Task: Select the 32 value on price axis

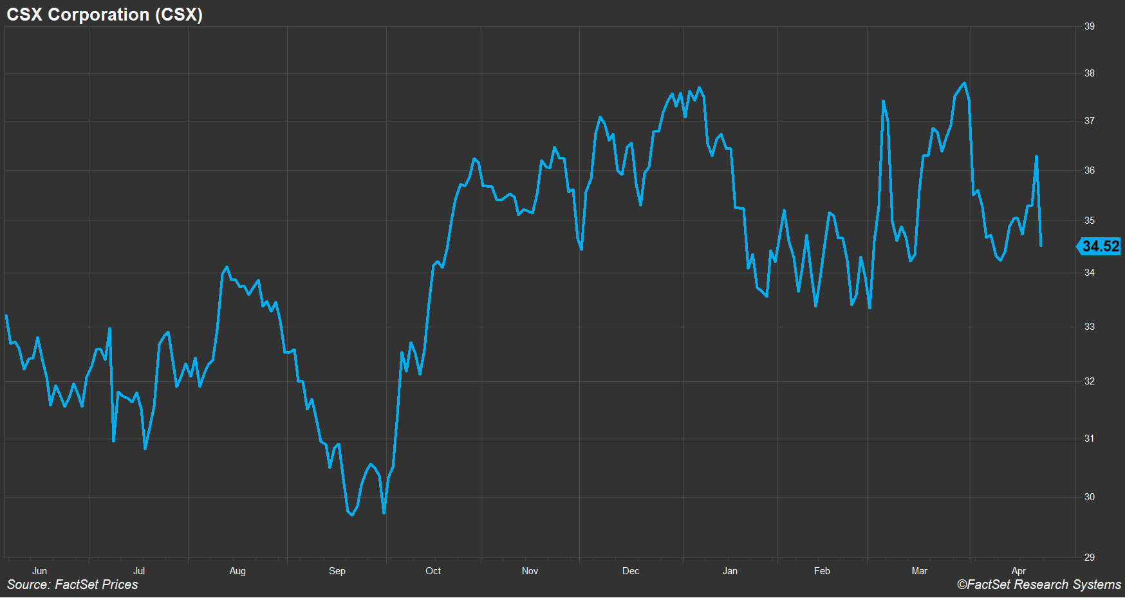Action: (1089, 381)
